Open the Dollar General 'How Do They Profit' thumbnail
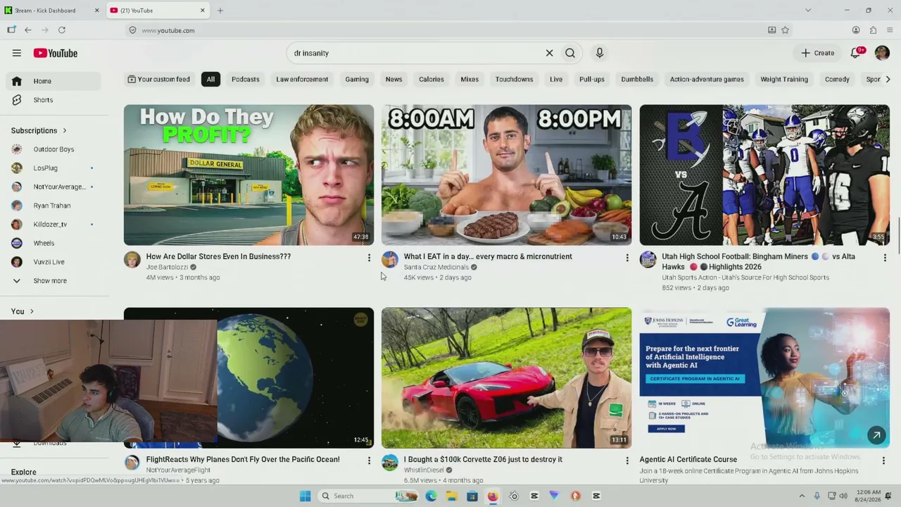The width and height of the screenshot is (901, 507). point(248,175)
